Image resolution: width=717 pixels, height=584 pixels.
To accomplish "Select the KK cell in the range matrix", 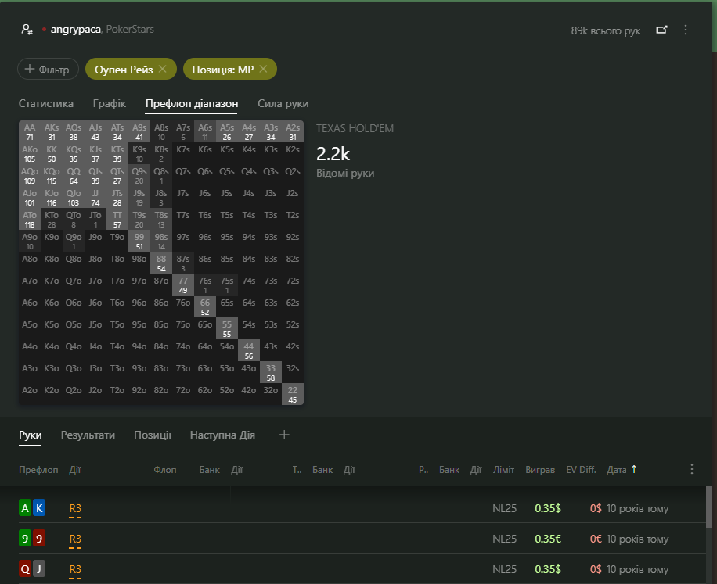I will 52,154.
